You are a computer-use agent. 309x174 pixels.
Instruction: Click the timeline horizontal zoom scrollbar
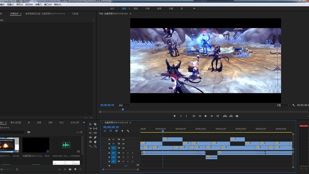121,169
